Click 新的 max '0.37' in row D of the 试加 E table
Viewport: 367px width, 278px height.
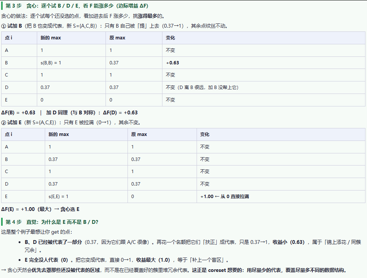[53, 184]
